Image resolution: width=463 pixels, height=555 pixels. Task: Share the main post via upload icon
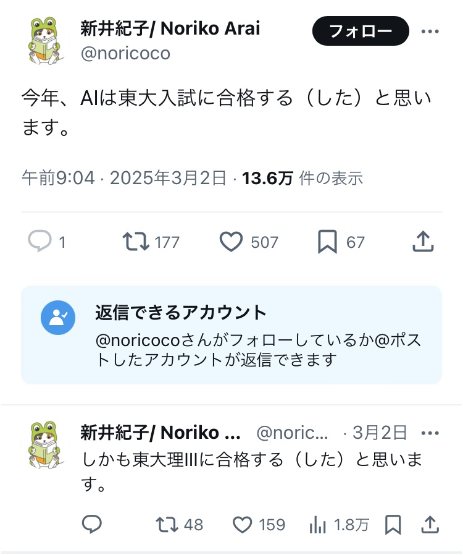[x=423, y=241]
